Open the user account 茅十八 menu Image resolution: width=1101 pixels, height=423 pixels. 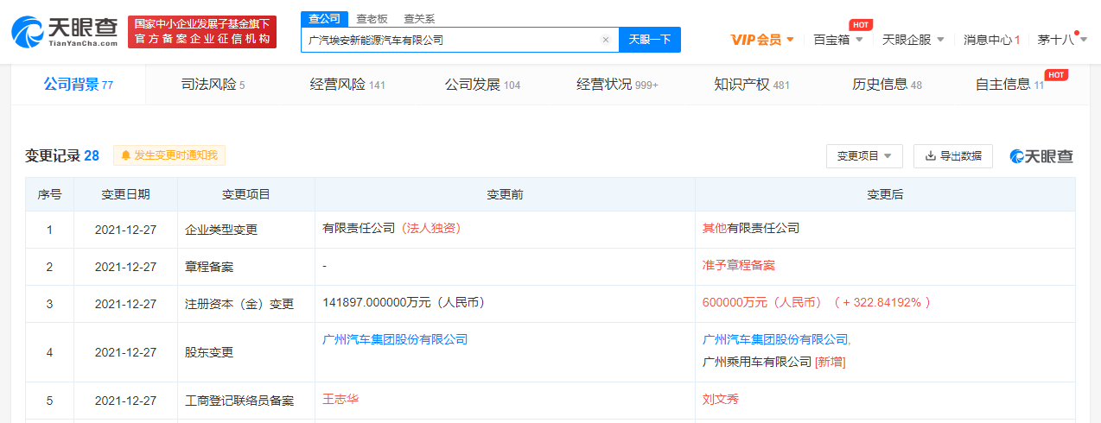click(x=1061, y=40)
